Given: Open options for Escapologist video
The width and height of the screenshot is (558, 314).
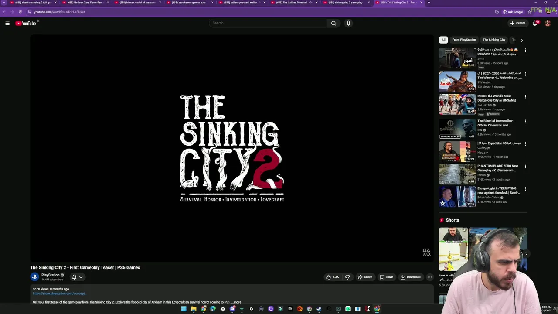Looking at the screenshot, I should click(525, 189).
